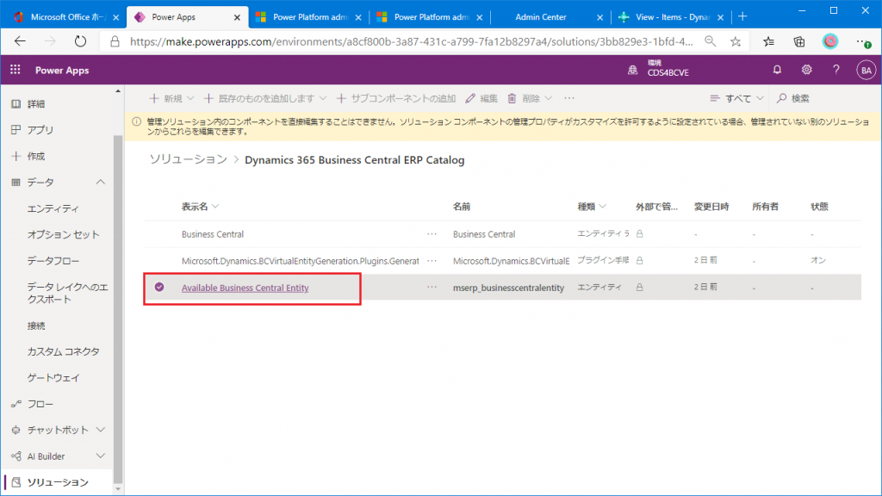Open more options for Business Central row
882x496 pixels.
[432, 233]
